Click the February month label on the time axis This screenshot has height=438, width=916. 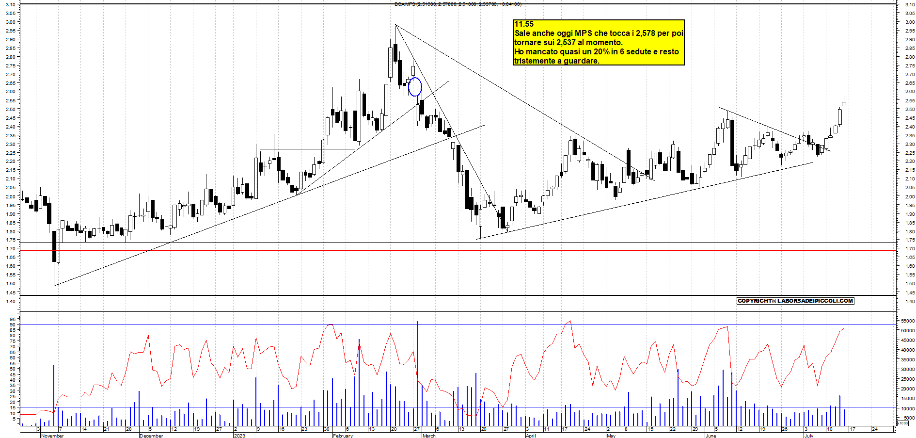pos(343,436)
